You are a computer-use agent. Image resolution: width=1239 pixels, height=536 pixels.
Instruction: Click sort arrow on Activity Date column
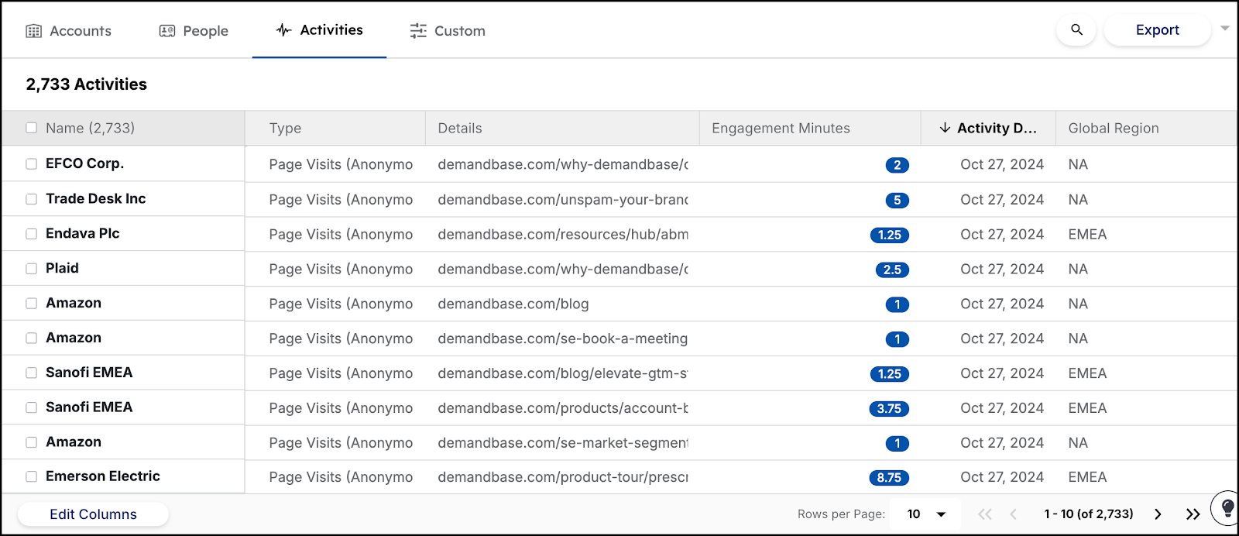945,128
